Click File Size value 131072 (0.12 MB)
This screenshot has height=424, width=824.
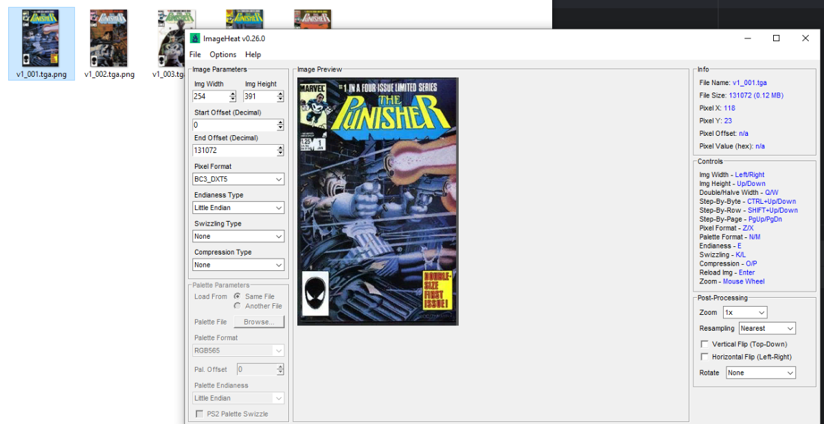pyautogui.click(x=756, y=95)
